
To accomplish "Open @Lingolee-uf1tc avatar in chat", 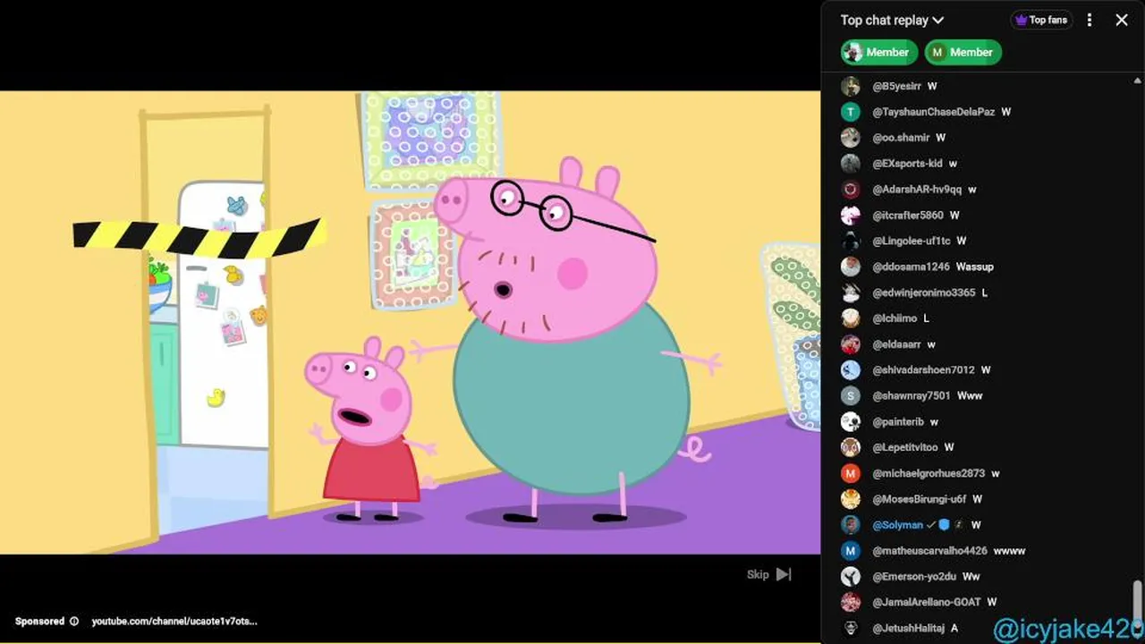I will tap(851, 241).
